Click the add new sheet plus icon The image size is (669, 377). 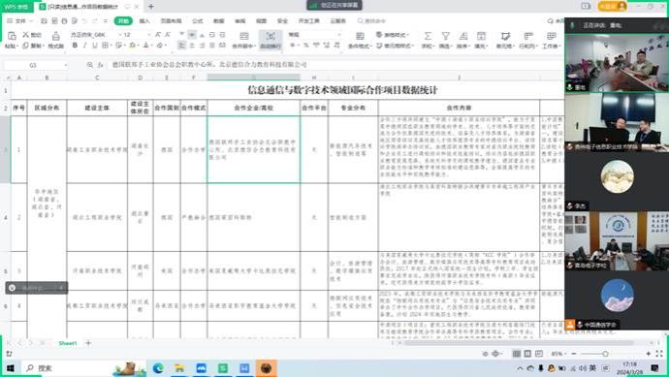[x=88, y=343]
